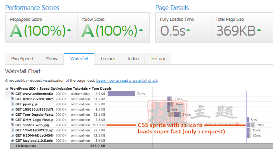Select the 'GET sprites-web.jpg' request name
This screenshot has width=273, height=157.
[x=32, y=125]
